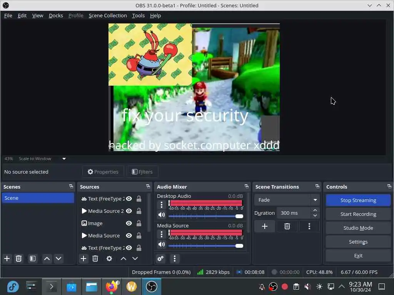Enable Studio Mode
Viewport: 394px width, 295px height.
pyautogui.click(x=358, y=228)
